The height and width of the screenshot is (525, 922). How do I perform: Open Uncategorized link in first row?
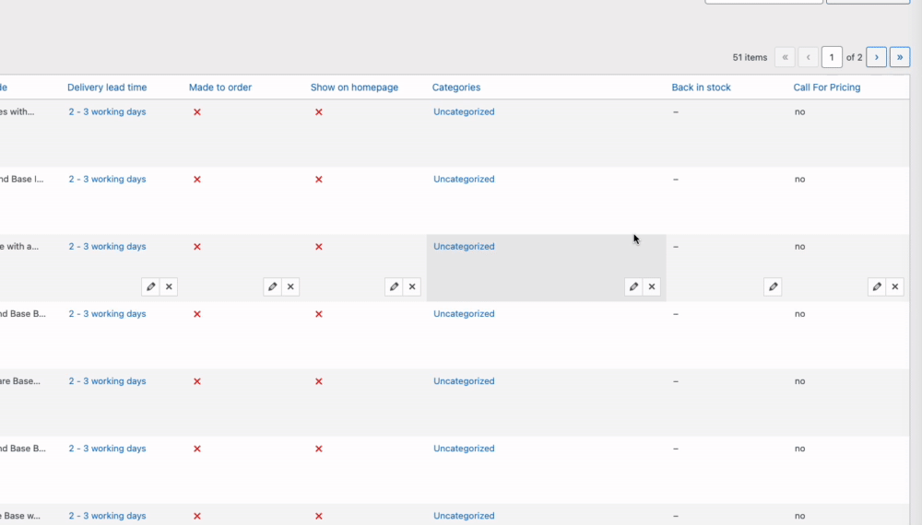(464, 111)
